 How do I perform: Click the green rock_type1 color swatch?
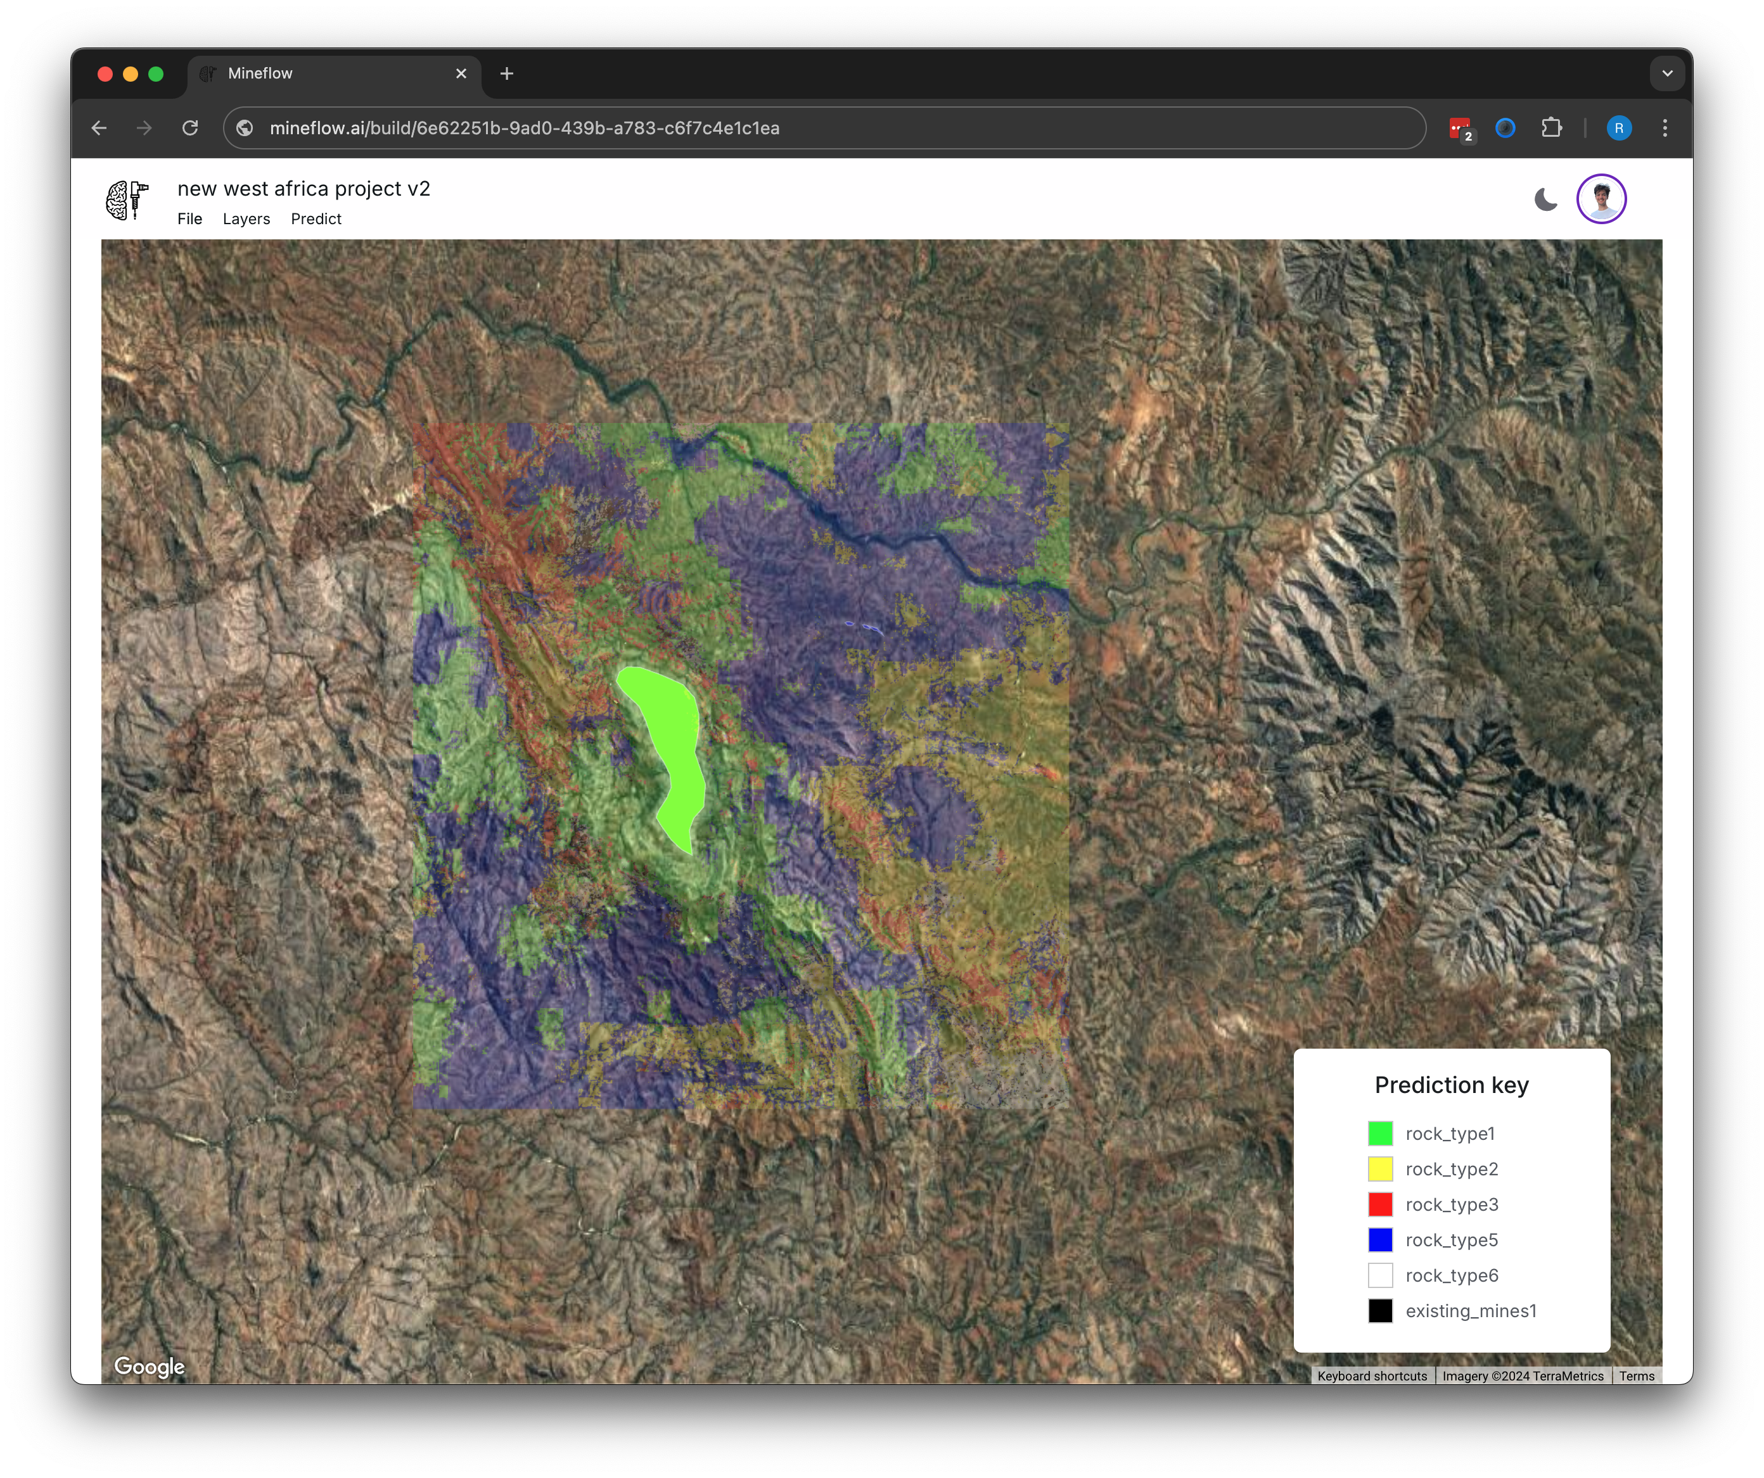click(x=1380, y=1133)
